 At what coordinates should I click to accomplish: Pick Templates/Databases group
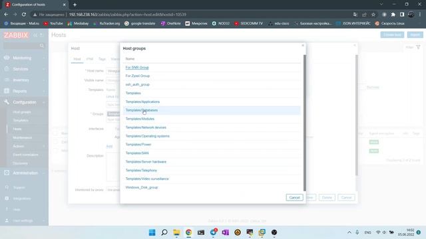tap(142, 110)
